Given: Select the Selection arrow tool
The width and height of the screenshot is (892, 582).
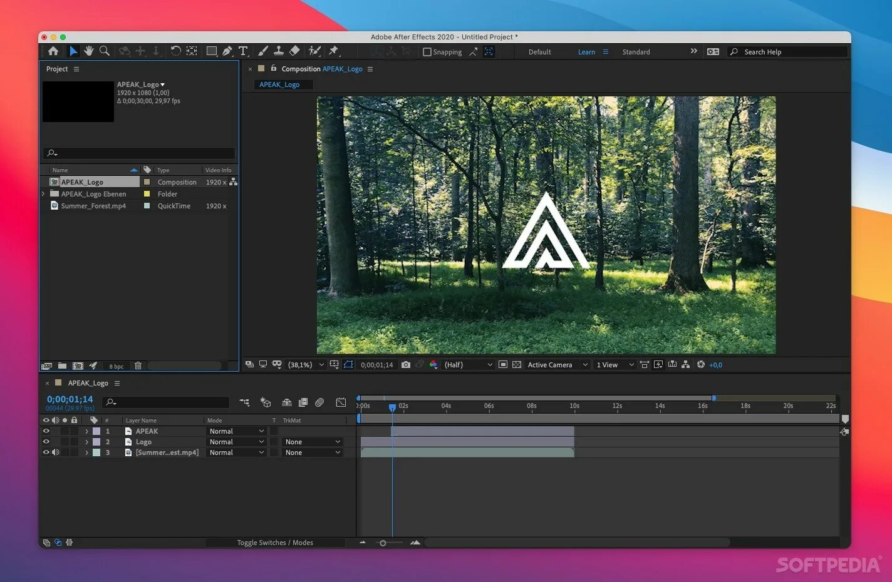Looking at the screenshot, I should (x=73, y=51).
